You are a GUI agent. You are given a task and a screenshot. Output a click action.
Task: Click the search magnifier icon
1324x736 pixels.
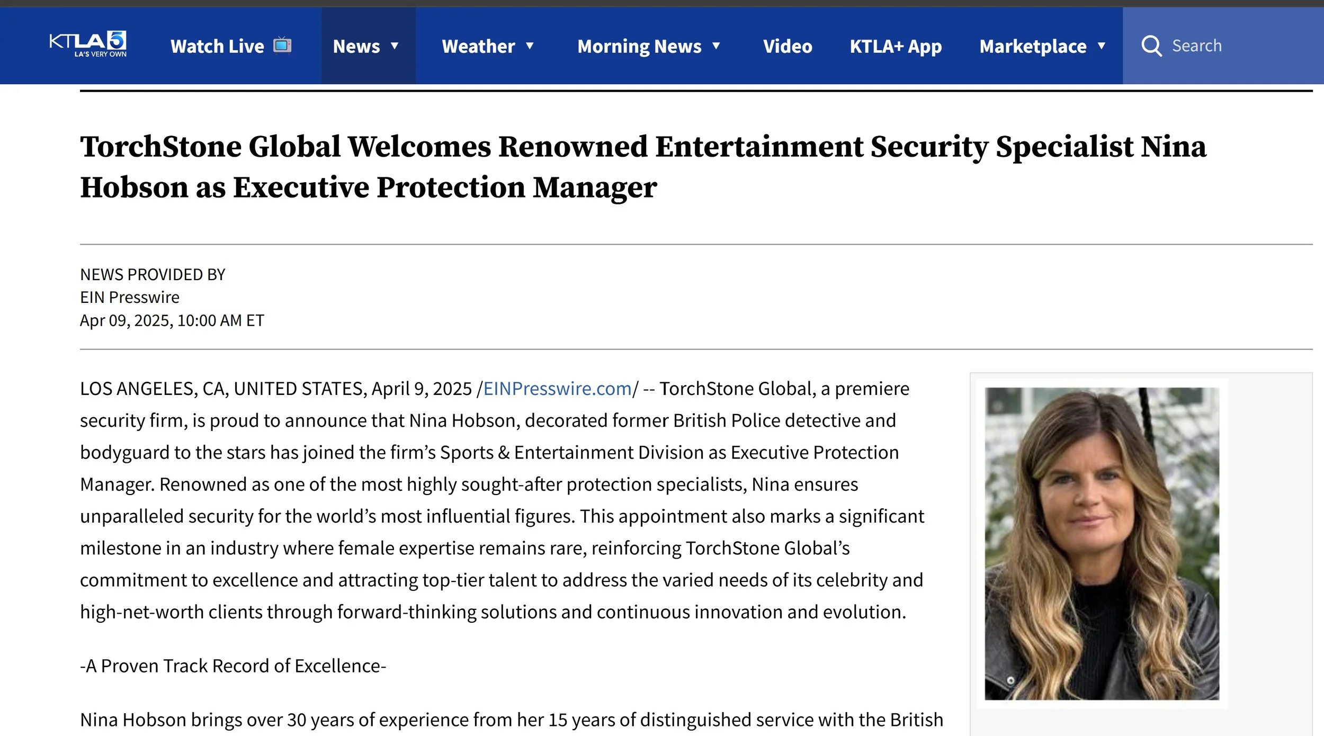point(1151,46)
